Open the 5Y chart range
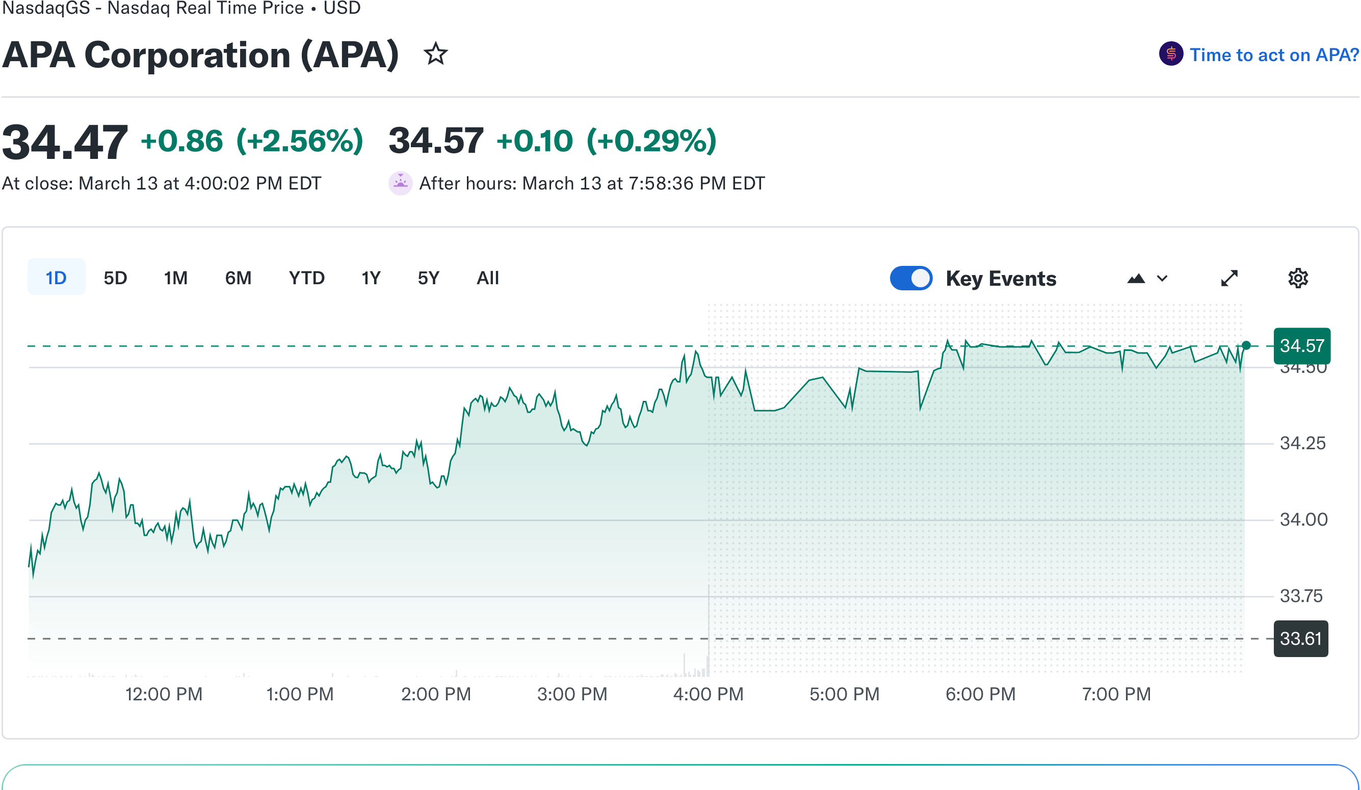Screen dimensions: 1361x790 coord(428,278)
